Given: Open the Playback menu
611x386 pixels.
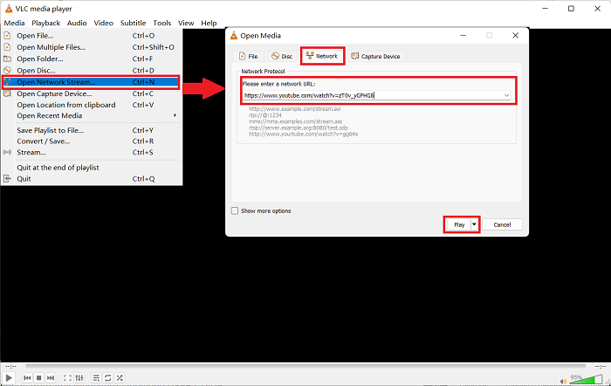Looking at the screenshot, I should 46,23.
